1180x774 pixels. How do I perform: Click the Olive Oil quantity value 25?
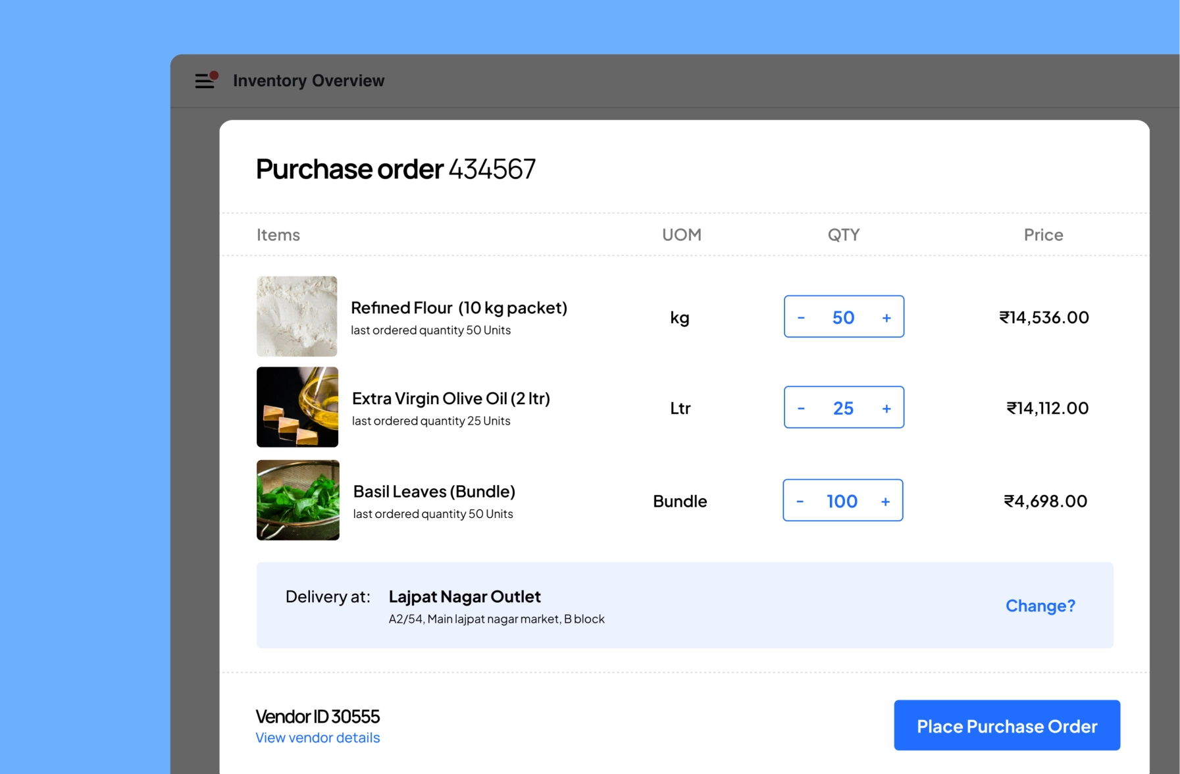[843, 409]
